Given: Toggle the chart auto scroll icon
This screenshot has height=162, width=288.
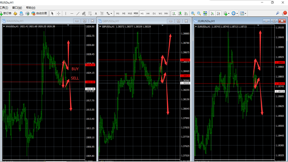Looking at the screenshot, I should (x=212, y=14).
